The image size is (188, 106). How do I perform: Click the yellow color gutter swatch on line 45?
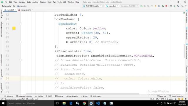coord(14,28)
